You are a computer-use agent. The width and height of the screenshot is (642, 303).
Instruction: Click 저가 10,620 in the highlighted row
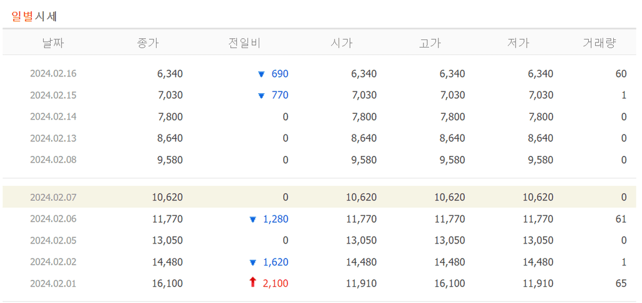[x=538, y=197]
